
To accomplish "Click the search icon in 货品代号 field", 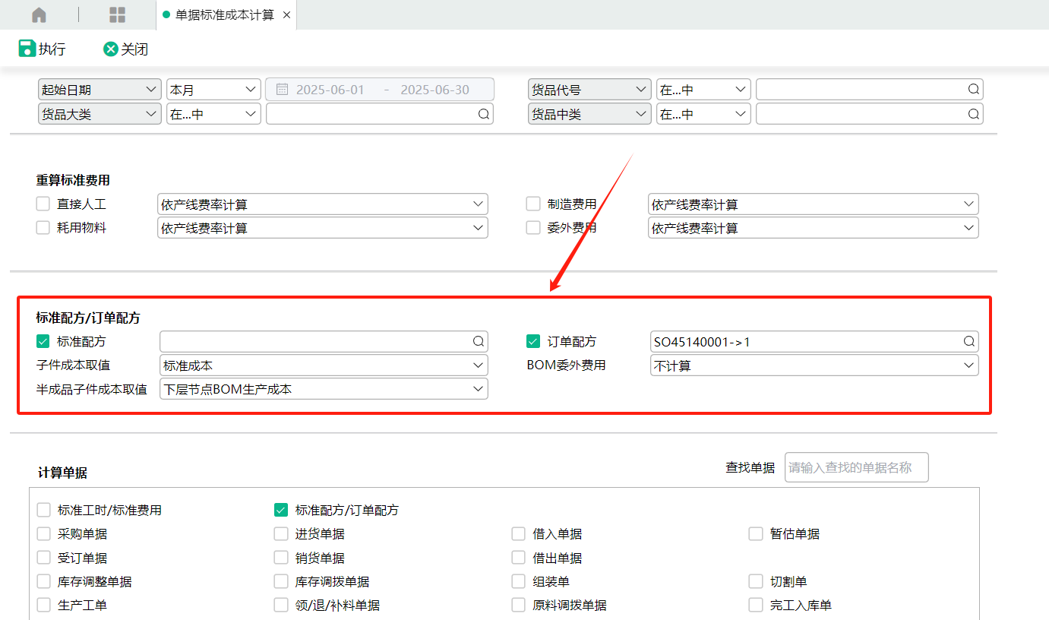I will pos(973,90).
